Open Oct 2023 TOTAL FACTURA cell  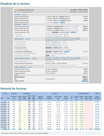coord(97,122)
